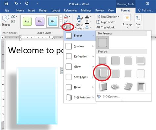The height and width of the screenshot is (130, 156).
Task: Open the View tab
Action: (x=111, y=11)
